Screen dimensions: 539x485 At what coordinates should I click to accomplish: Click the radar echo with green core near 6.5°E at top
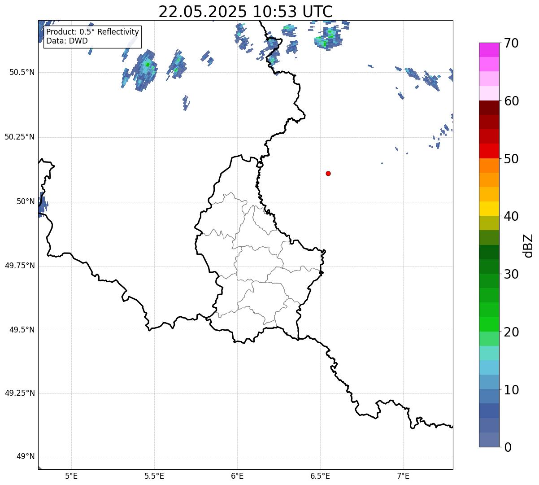point(328,38)
